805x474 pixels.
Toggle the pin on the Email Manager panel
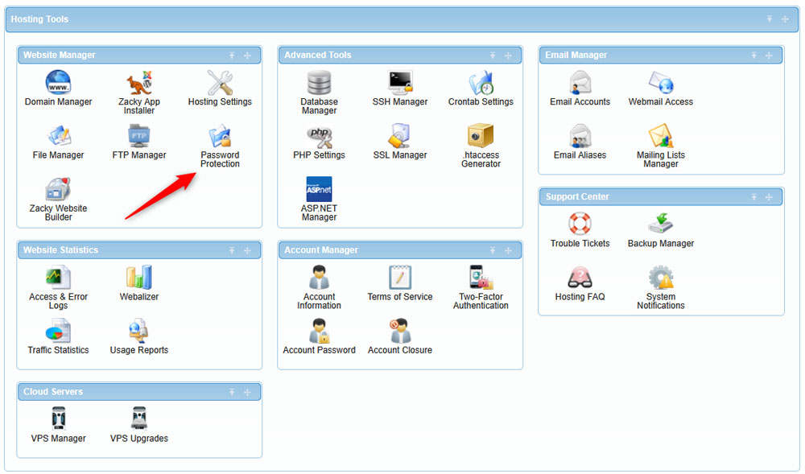(753, 55)
